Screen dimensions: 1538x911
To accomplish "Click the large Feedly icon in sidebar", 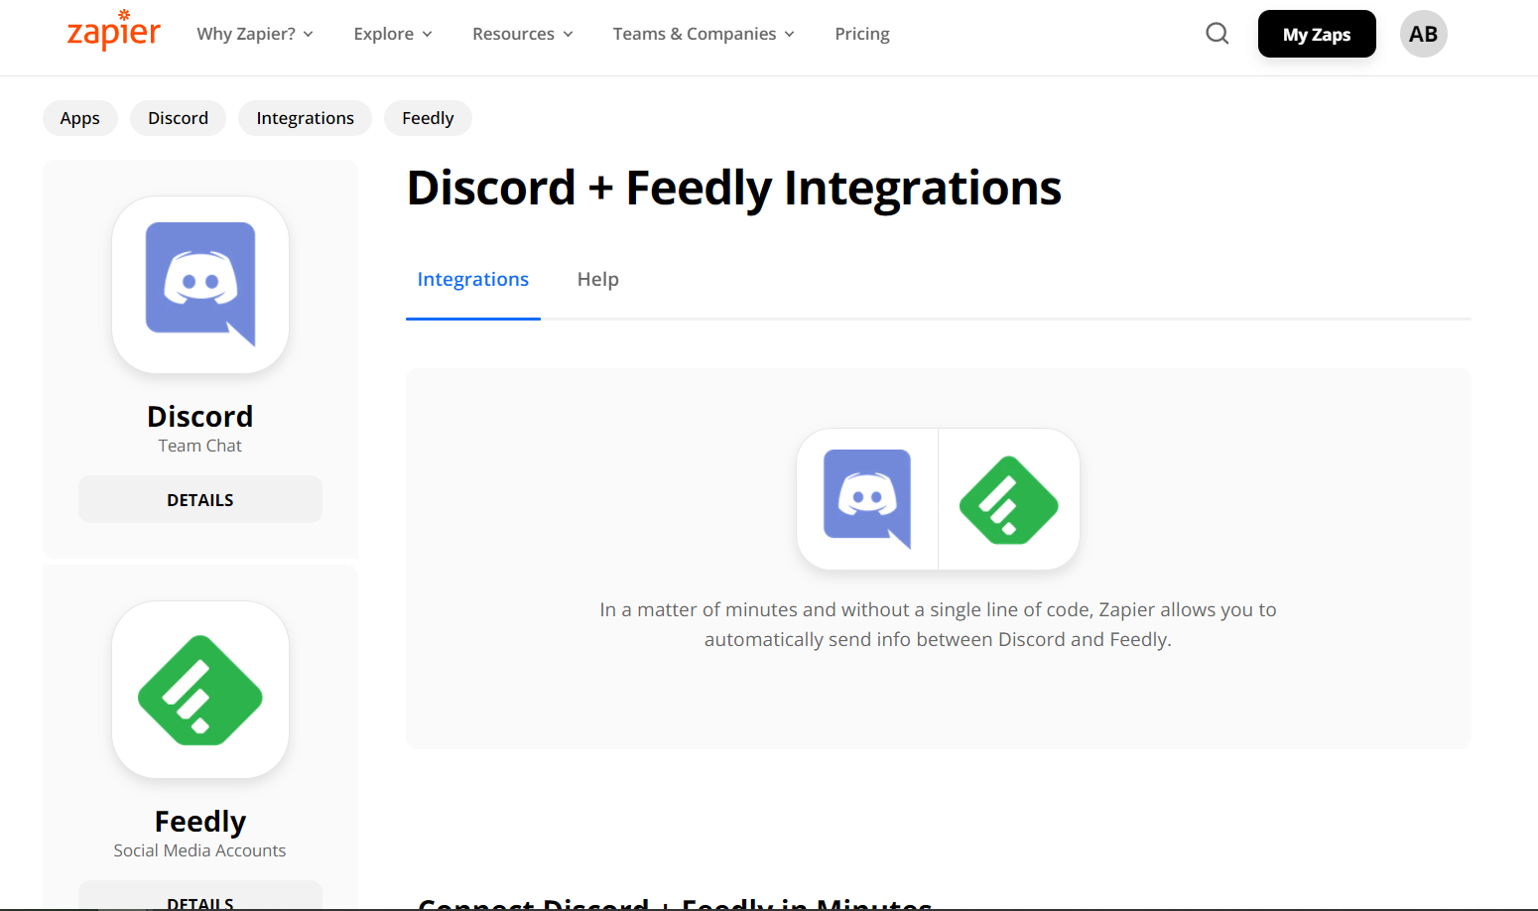I will [200, 690].
